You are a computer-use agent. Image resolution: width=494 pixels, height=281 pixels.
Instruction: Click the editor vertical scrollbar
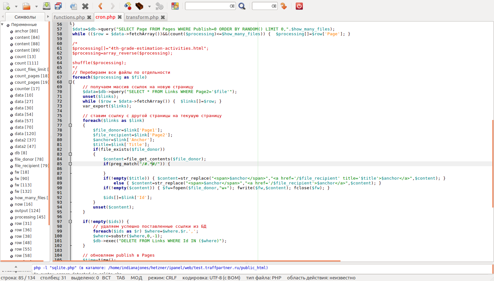(x=492, y=164)
